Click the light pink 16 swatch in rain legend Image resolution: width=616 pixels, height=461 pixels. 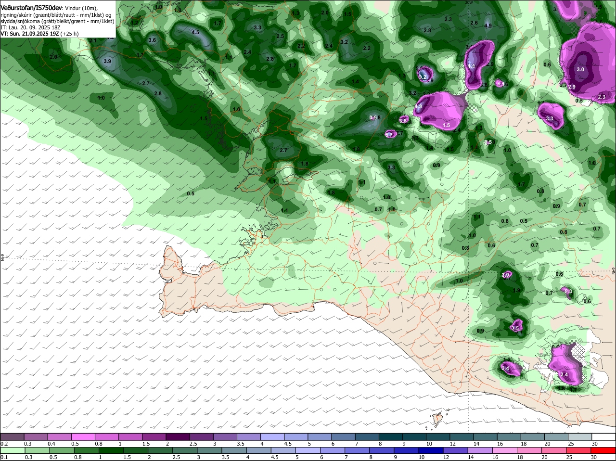click(506, 450)
